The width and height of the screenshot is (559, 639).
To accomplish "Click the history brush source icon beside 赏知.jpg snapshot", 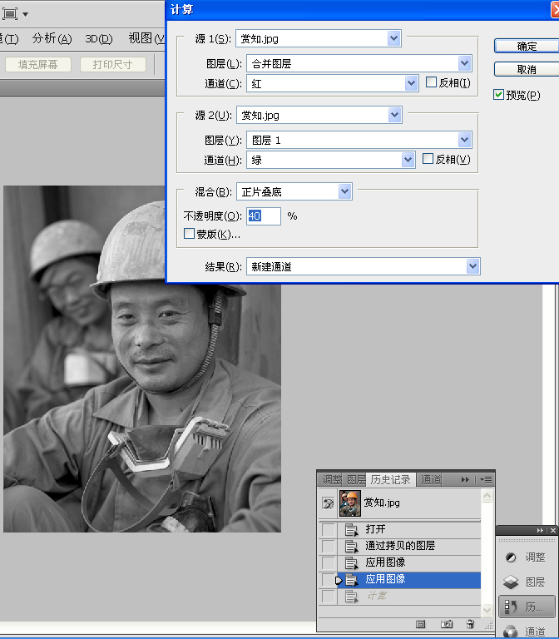I will 328,503.
